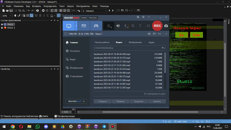The width and height of the screenshot is (231, 130).
Task: Open the Файл menu in Clickteam Fusion
Action: point(9,6)
